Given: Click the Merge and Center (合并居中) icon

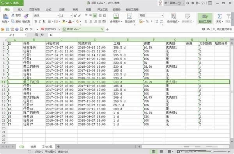Looking at the screenshot, I should pyautogui.click(x=116, y=16).
